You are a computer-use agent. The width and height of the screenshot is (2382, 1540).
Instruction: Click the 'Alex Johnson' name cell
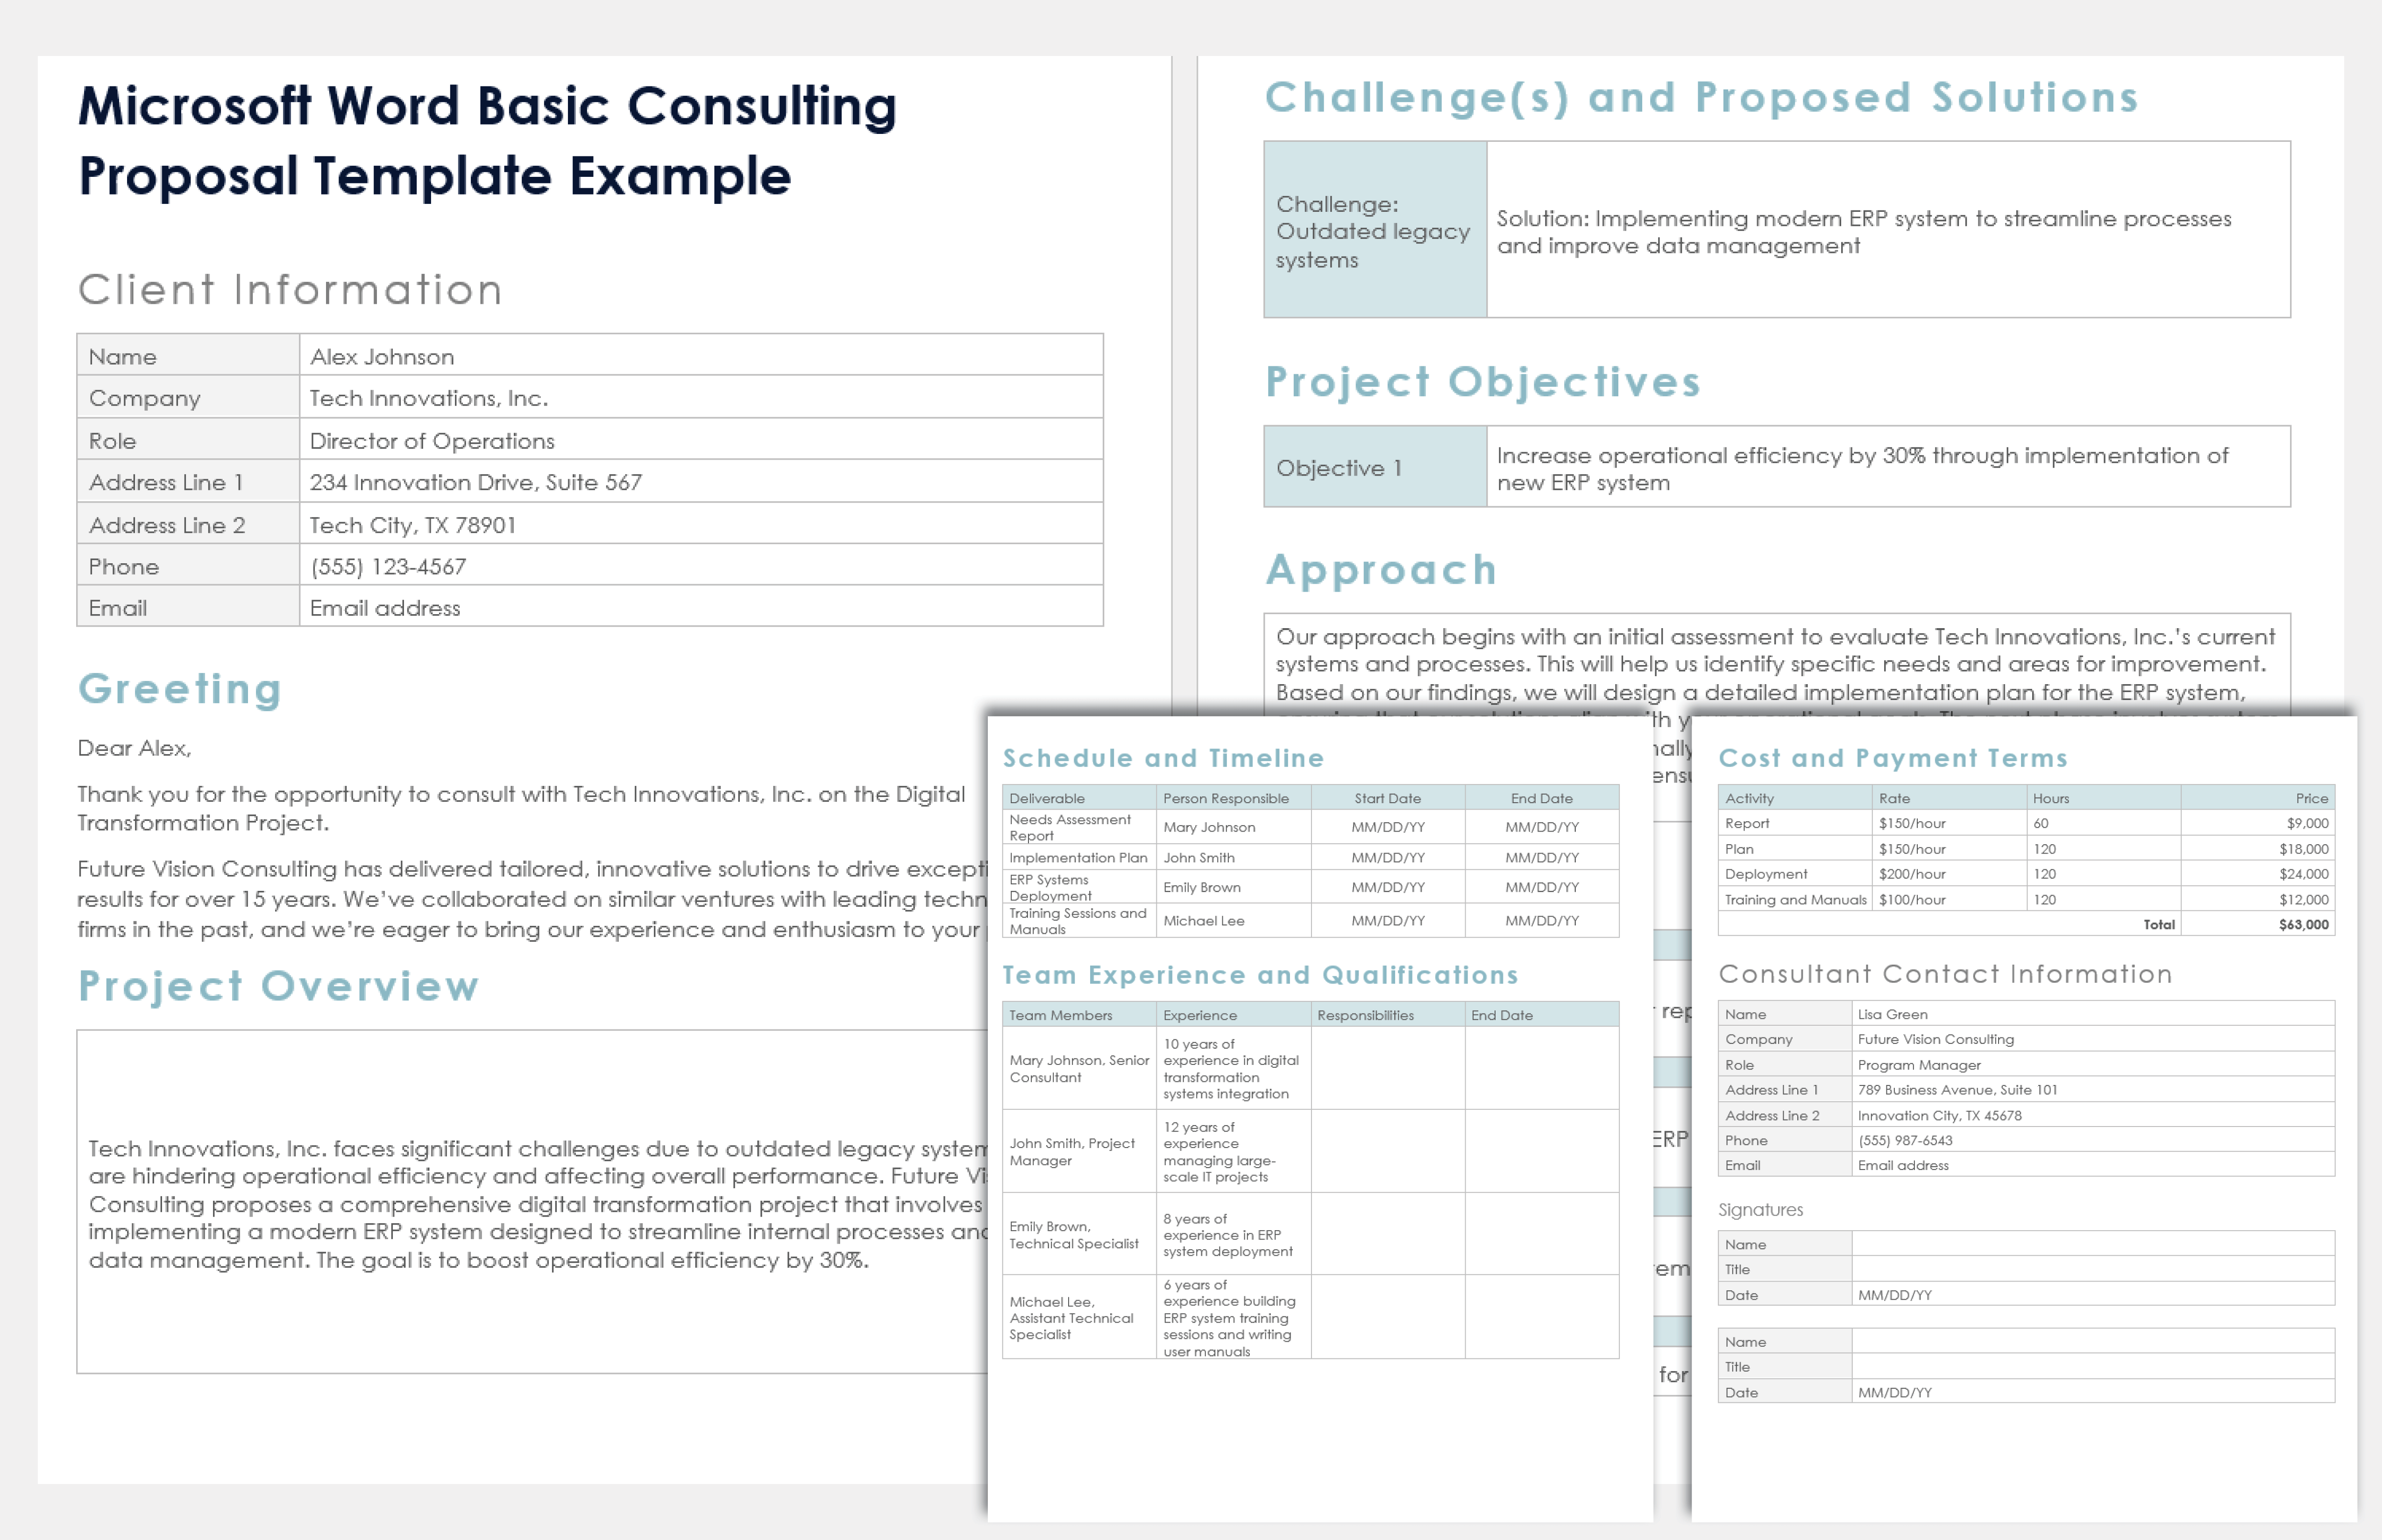click(701, 356)
